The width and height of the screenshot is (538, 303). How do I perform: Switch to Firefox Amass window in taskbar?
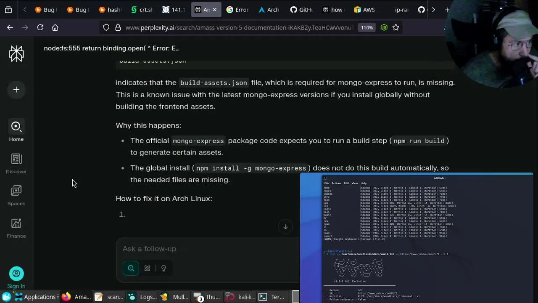(x=76, y=297)
